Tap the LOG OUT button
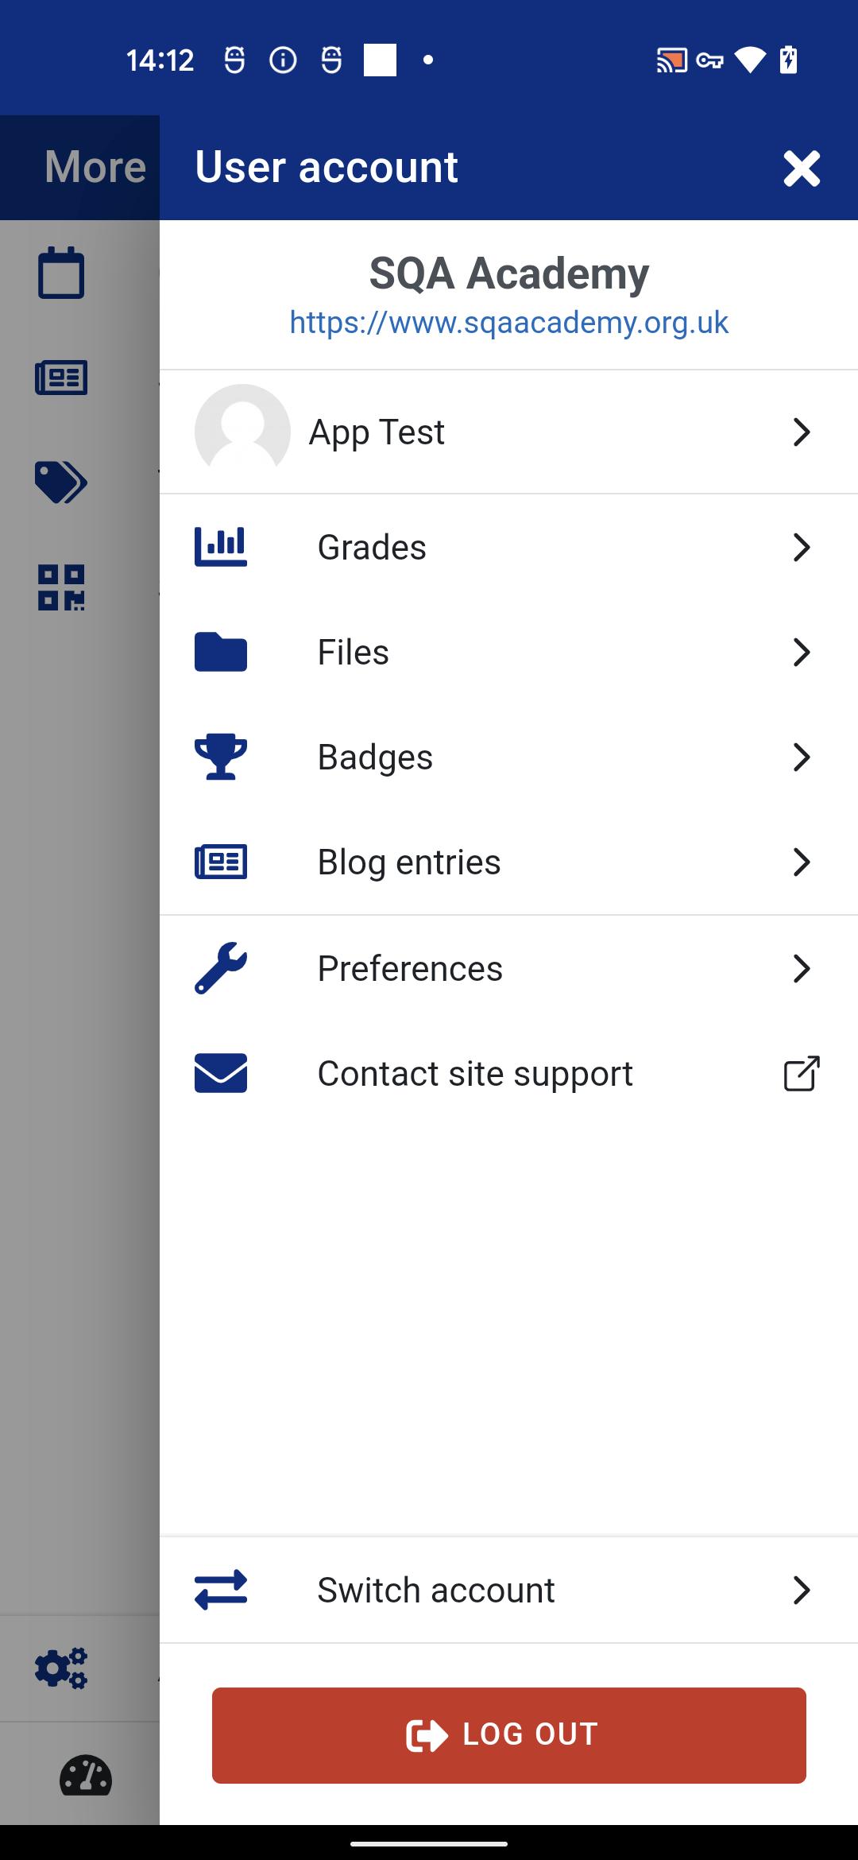Viewport: 858px width, 1860px height. (509, 1735)
